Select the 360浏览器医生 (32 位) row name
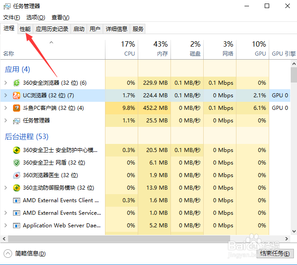 tap(50, 175)
